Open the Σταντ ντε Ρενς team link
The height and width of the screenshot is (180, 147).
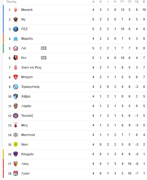pyautogui.click(x=31, y=67)
